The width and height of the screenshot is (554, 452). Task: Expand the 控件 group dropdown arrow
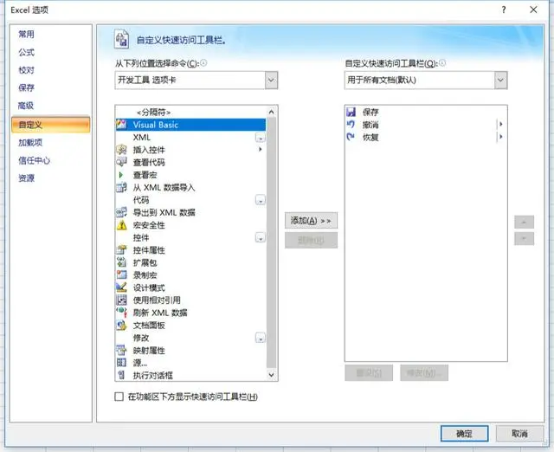tap(261, 238)
